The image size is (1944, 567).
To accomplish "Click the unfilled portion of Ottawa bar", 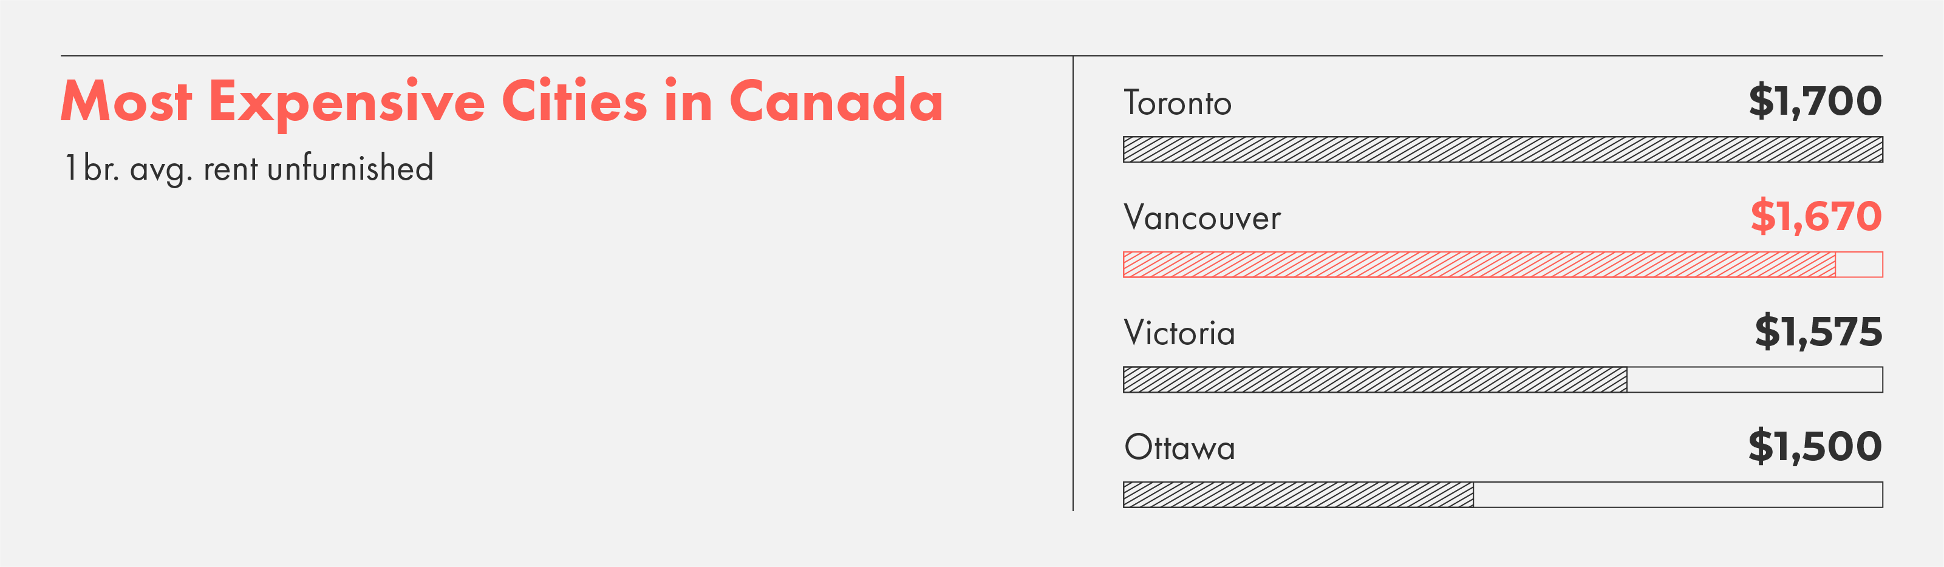I will pyautogui.click(x=1679, y=495).
